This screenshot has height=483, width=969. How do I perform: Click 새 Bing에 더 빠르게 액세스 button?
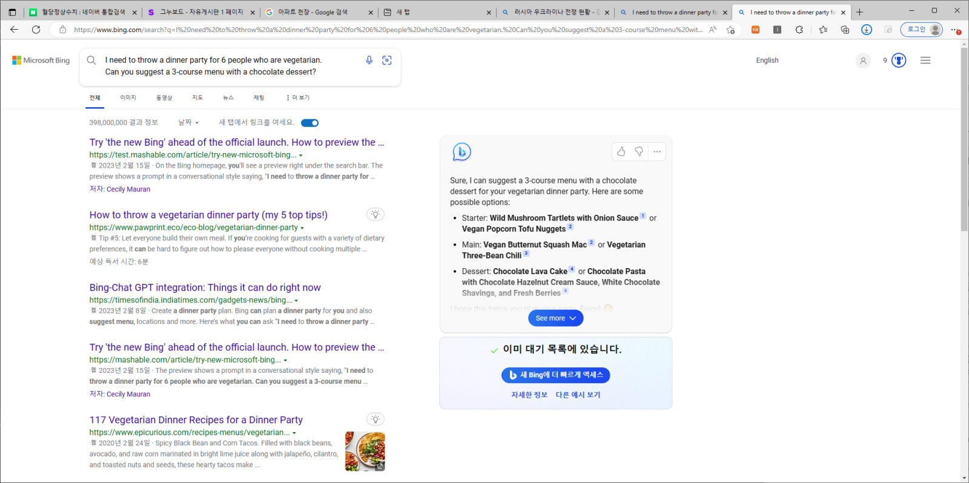coord(555,375)
